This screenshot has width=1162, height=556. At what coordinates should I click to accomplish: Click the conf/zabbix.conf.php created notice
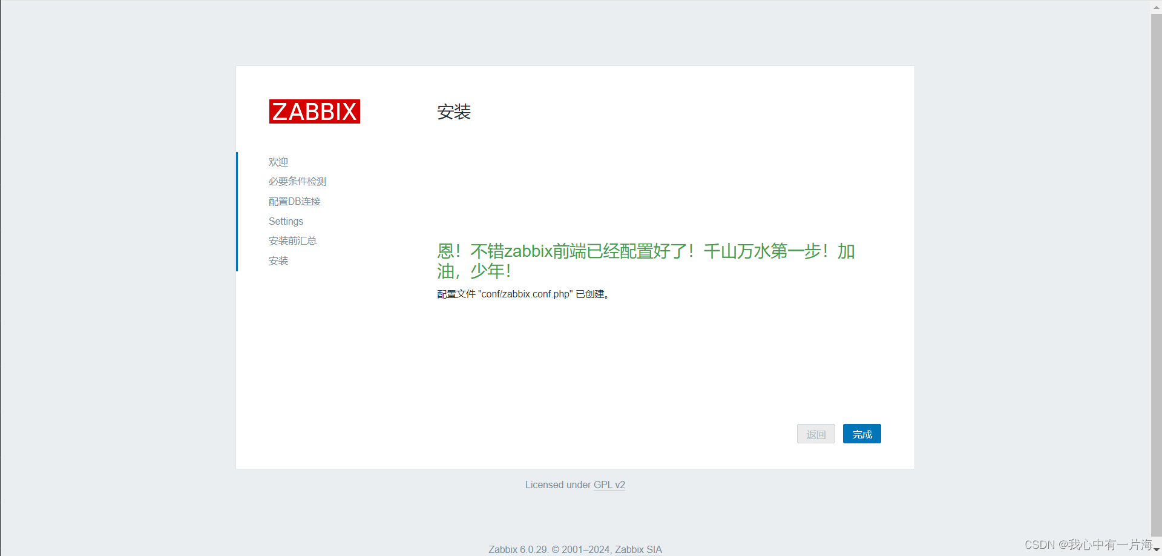(524, 294)
